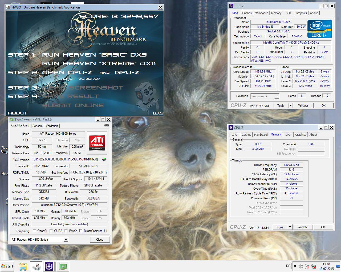Click Validate in the Memory CPU-Z window
The image size is (341, 272).
point(303,227)
